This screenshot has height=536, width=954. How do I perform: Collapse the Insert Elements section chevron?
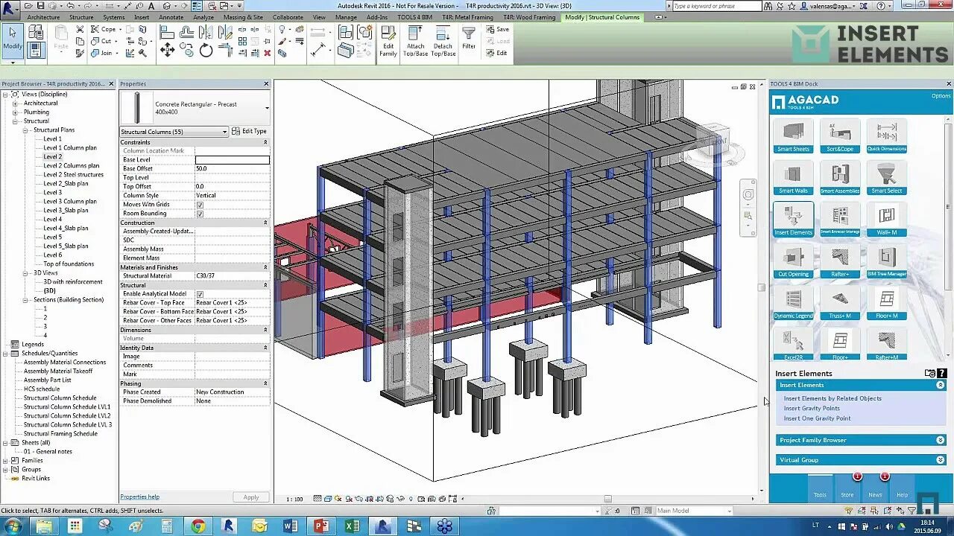(x=941, y=385)
